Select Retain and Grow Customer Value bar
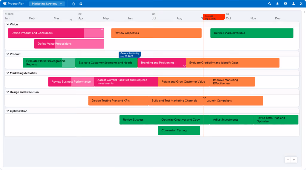The width and height of the screenshot is (306, 170). [x=184, y=82]
